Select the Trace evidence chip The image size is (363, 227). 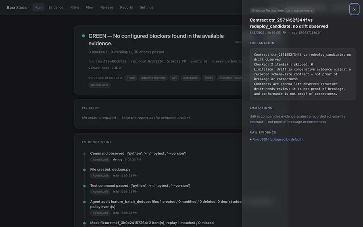(x=131, y=78)
